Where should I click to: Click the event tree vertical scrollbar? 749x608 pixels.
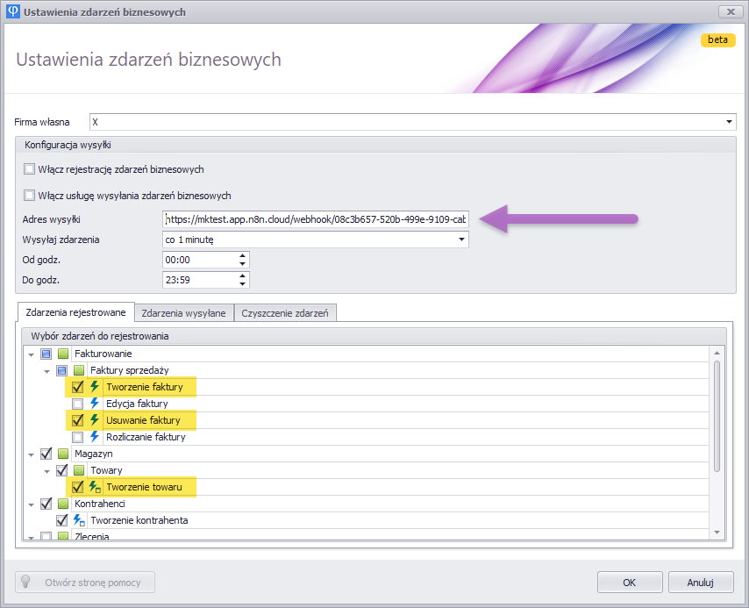[x=717, y=412]
